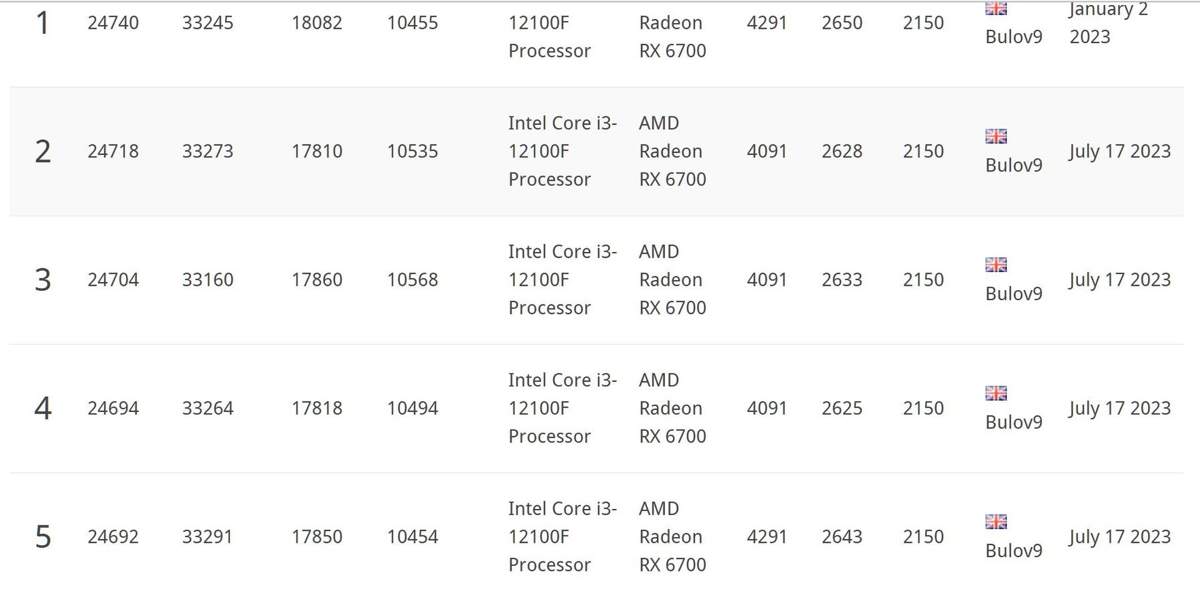This screenshot has width=1200, height=599.
Task: Open Bulov9 profile in rank 2 row
Action: click(1014, 165)
